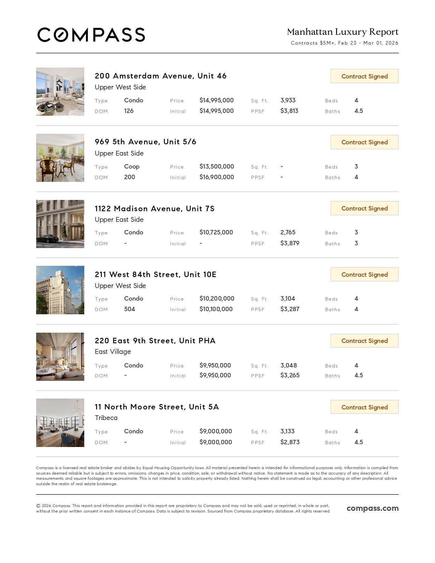The image size is (435, 563).
Task: Open the 220 East 9th Street photo
Action: coord(60,357)
